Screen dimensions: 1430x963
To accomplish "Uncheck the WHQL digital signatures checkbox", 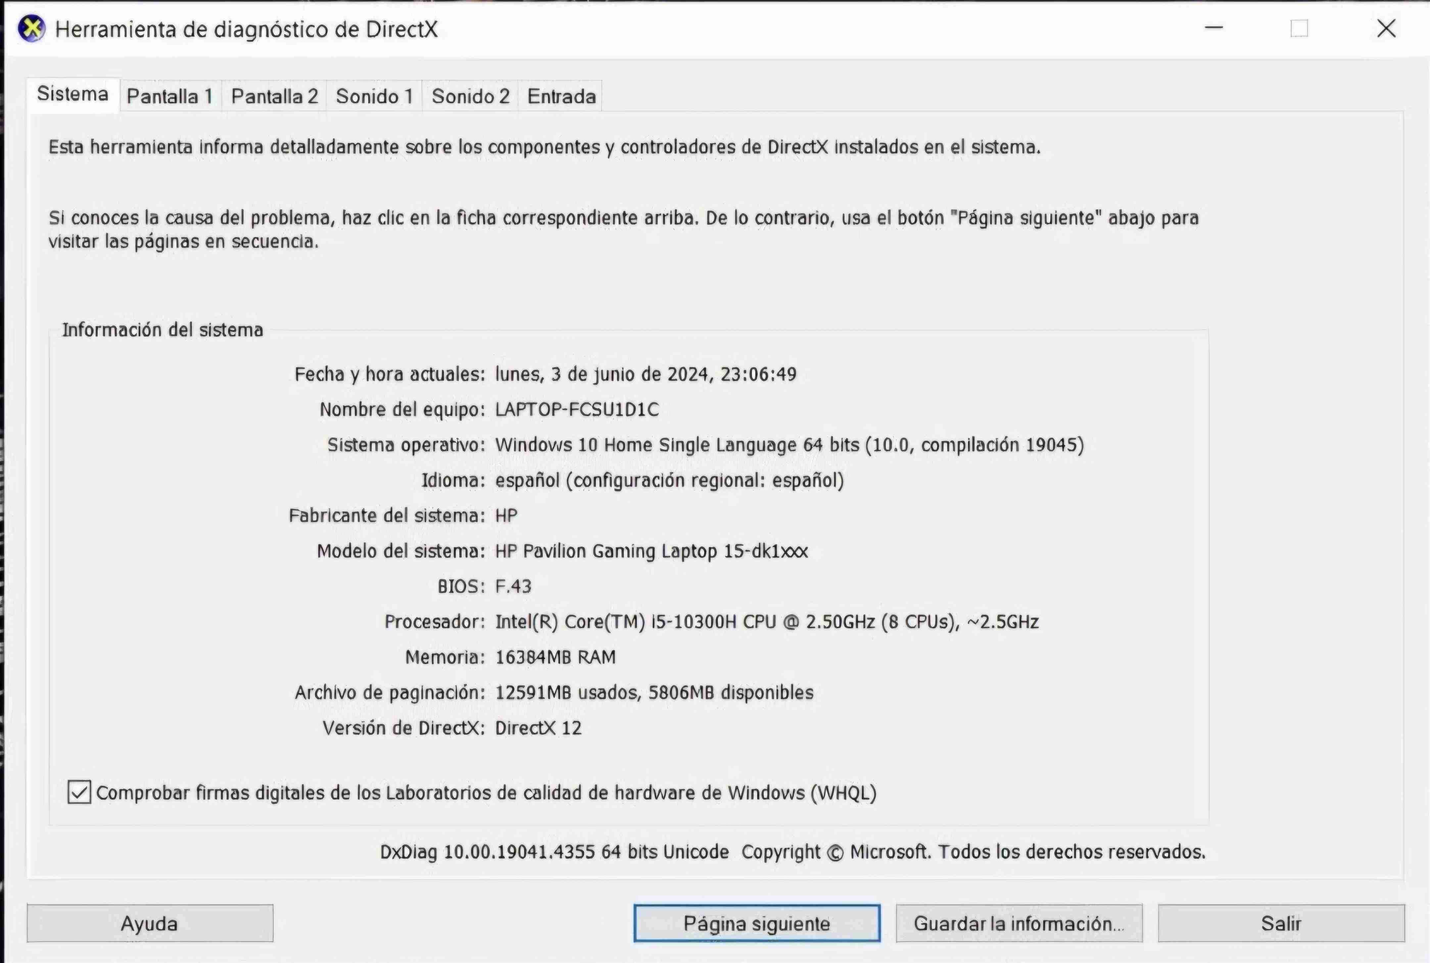I will point(79,792).
